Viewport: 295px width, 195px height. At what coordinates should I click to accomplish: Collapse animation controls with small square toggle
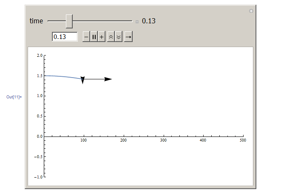(x=137, y=22)
